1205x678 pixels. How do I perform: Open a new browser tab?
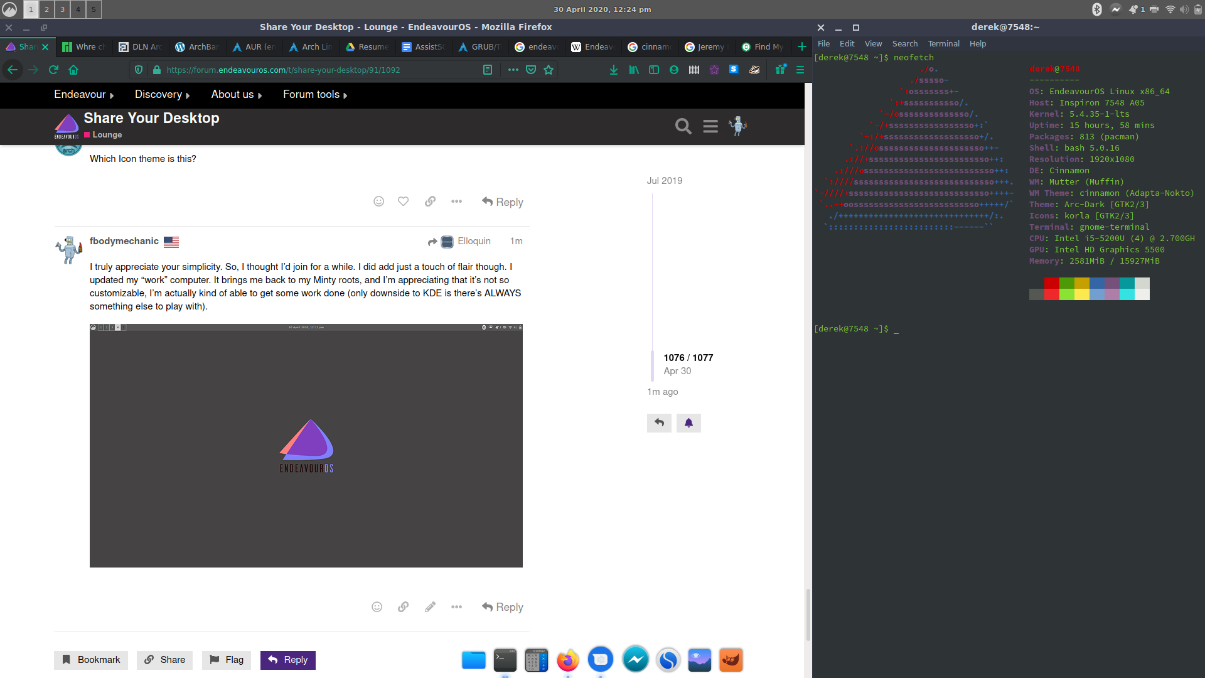[801, 47]
